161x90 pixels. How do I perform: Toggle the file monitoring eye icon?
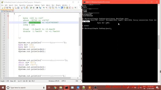pyautogui.click(x=75, y=8)
